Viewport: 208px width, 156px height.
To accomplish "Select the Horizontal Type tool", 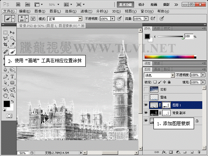I will (x=12, y=76).
